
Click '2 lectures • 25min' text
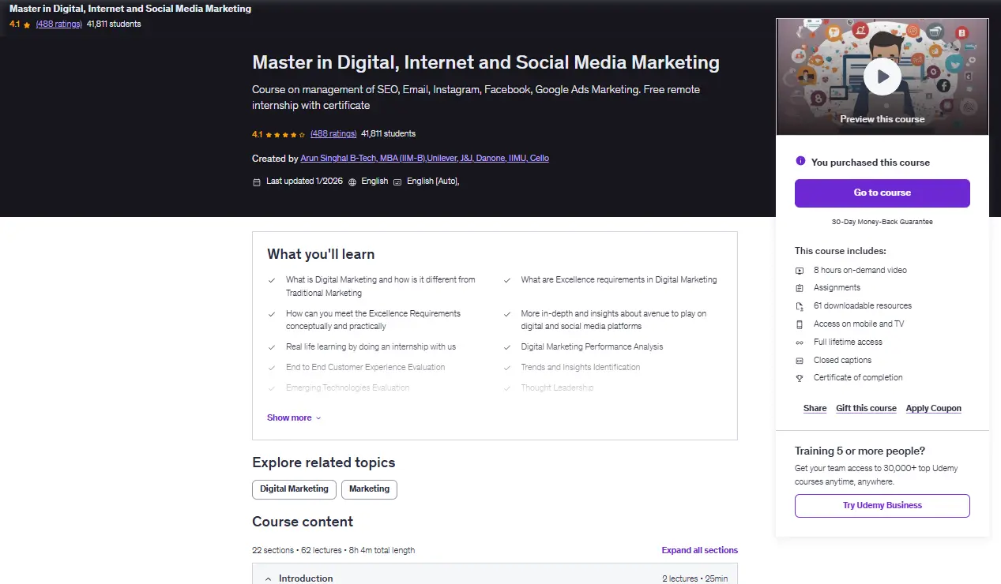tap(694, 578)
